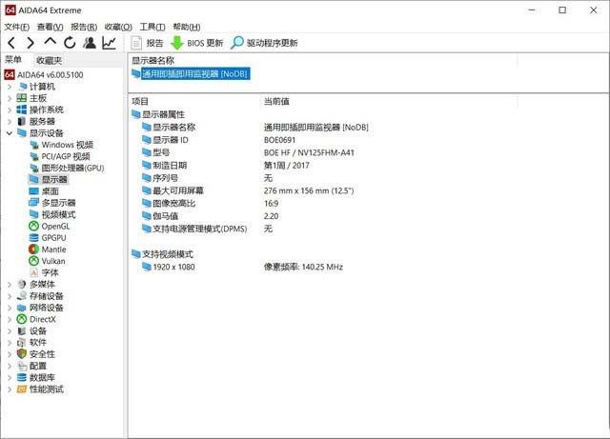Select the 桌面 icon in tree
Screen dimensions: 610x439
click(34, 190)
